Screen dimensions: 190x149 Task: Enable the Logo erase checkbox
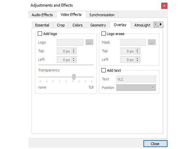(104, 34)
